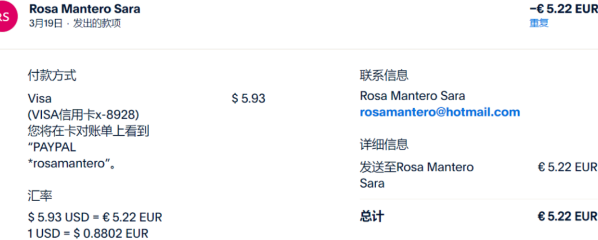Click the 重复 link under the amount

(x=538, y=23)
